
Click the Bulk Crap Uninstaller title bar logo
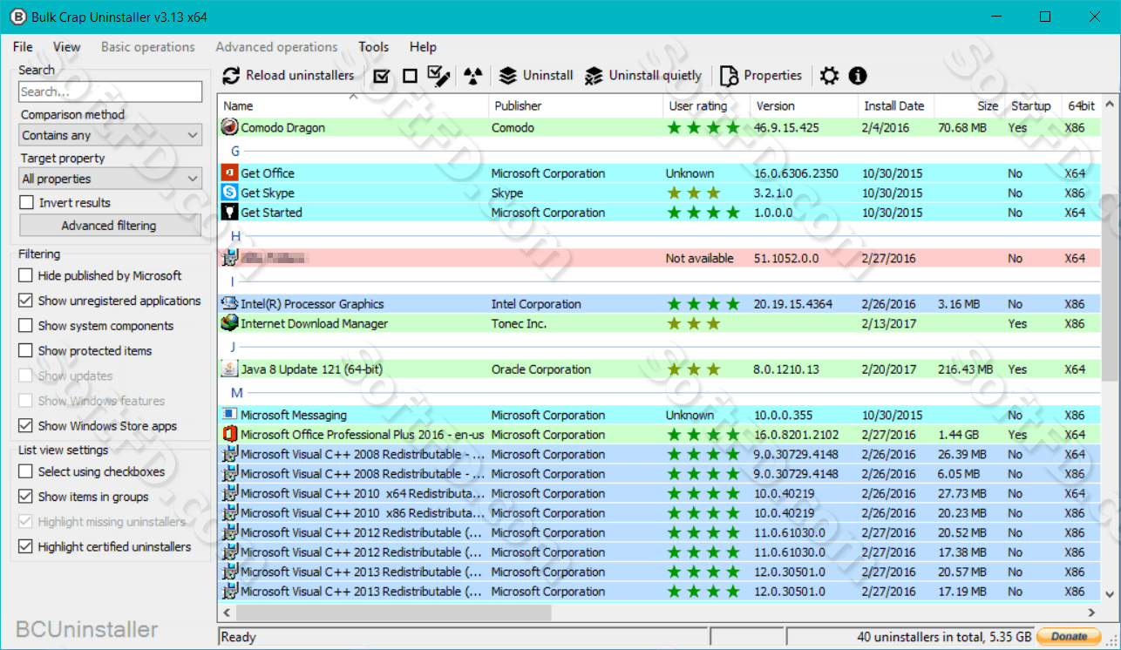point(17,17)
